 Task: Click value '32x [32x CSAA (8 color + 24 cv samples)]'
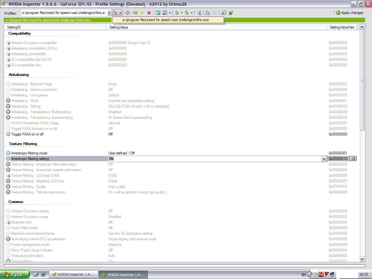click(x=139, y=106)
